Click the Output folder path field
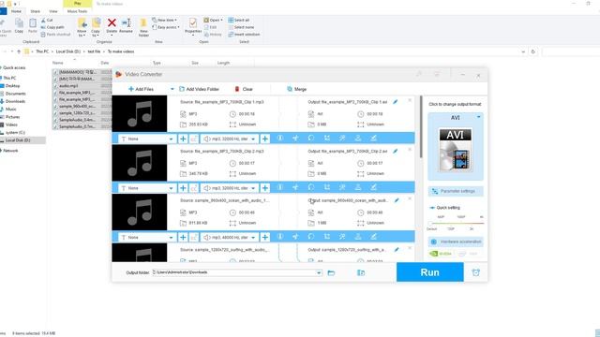The height and width of the screenshot is (337, 600). [236, 272]
